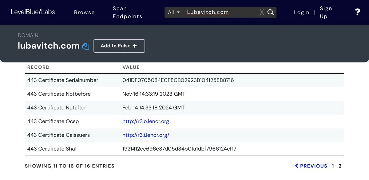
Task: Open the All search filter dropdown
Action: point(174,12)
